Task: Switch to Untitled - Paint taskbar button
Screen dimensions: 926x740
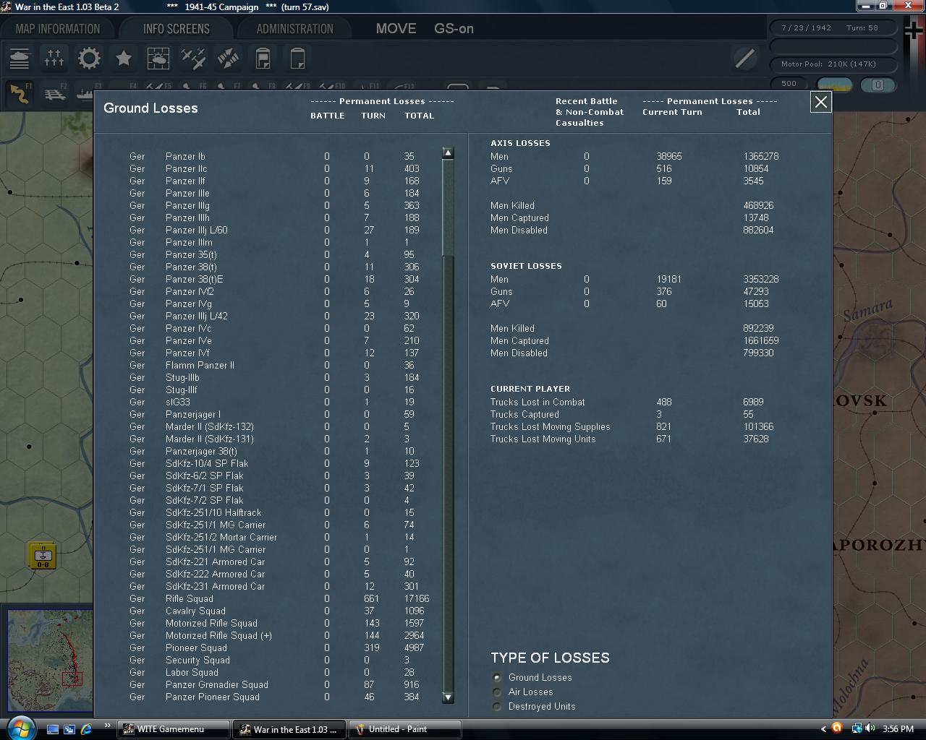Action: click(x=405, y=729)
